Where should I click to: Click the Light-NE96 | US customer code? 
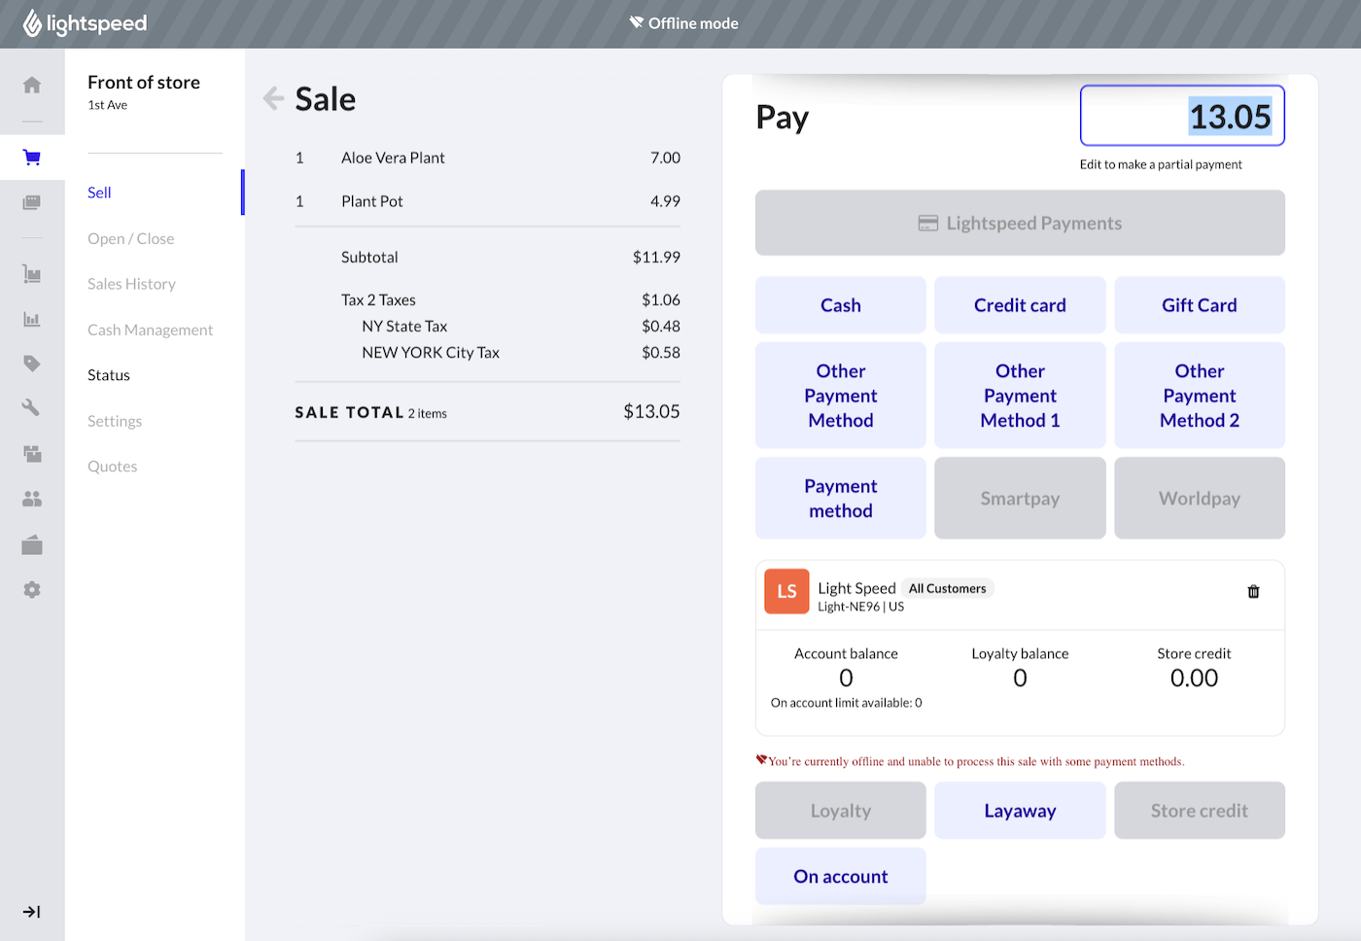[x=860, y=607]
